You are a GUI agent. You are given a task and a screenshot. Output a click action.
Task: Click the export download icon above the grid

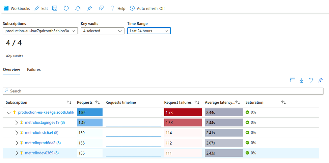click(302, 80)
